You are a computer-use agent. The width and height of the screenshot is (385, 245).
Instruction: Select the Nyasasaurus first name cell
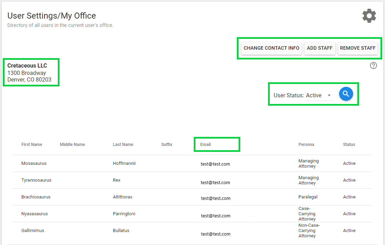point(35,213)
